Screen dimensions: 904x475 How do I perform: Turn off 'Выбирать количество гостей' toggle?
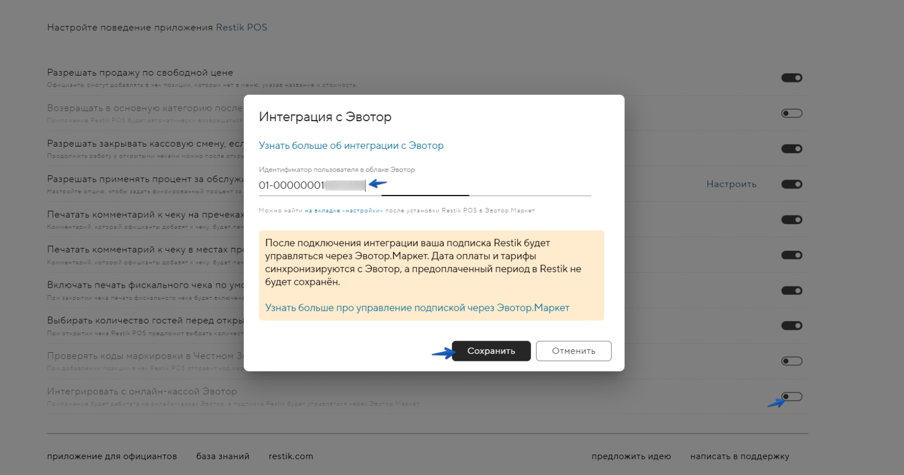click(x=791, y=326)
